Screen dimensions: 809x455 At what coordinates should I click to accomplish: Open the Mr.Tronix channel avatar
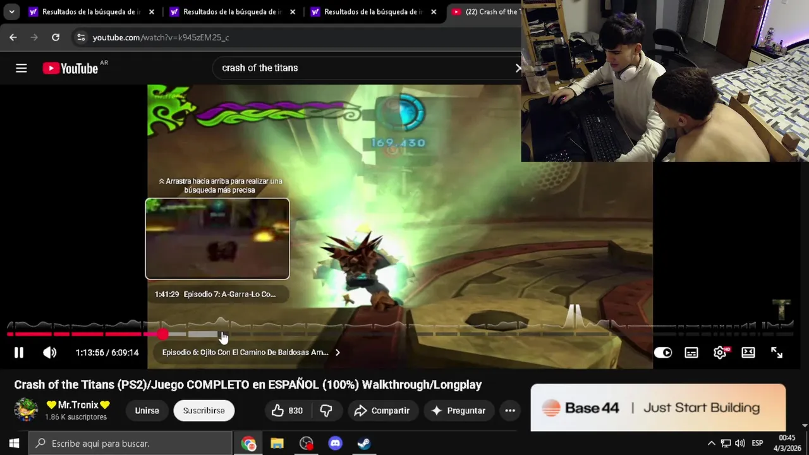[26, 410]
